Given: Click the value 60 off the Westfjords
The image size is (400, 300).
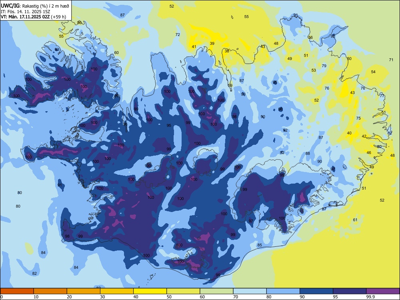Looking at the screenshot, I should point(116,53).
